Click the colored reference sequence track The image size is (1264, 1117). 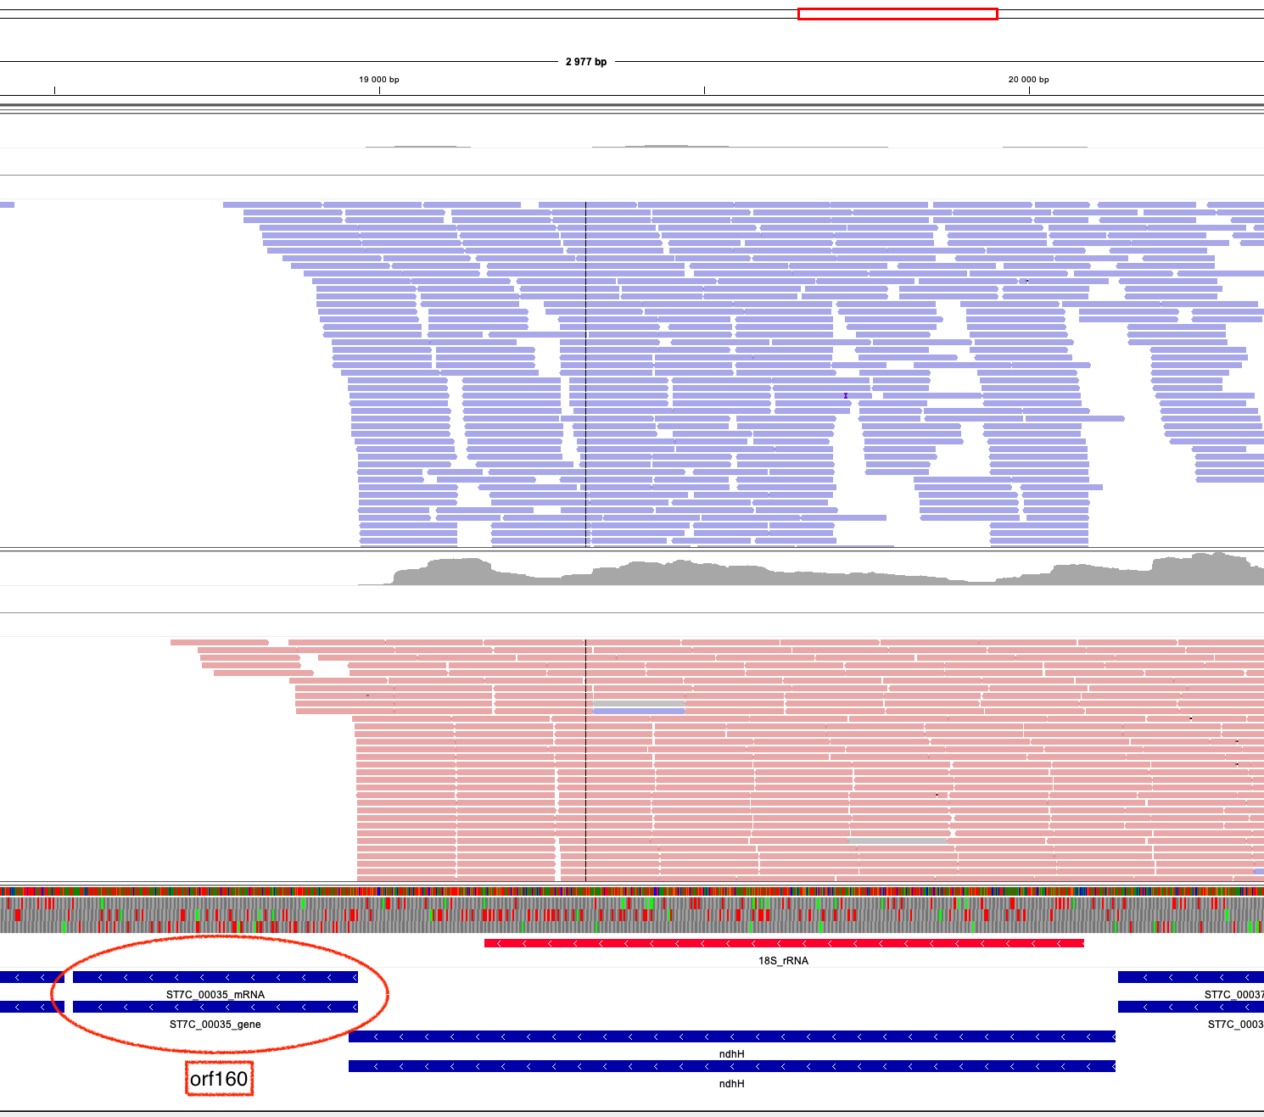[x=632, y=891]
